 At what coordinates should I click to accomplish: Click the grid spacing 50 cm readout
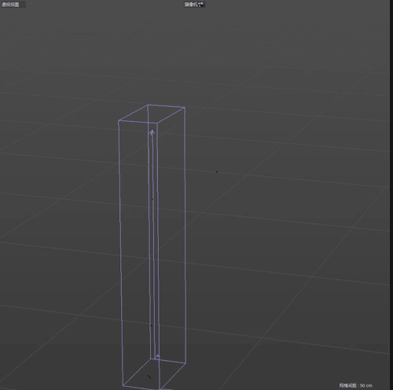[x=355, y=385]
